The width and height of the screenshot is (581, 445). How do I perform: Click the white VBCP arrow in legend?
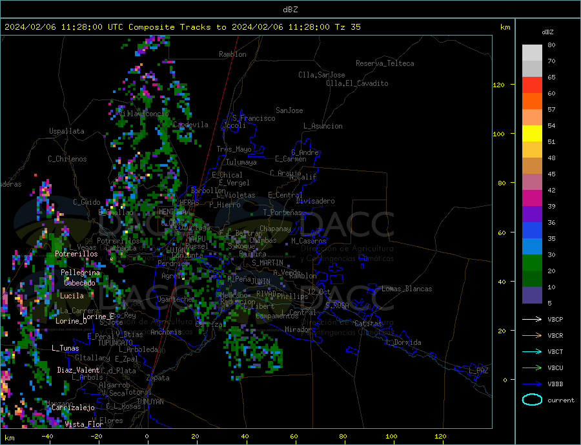[x=532, y=319]
